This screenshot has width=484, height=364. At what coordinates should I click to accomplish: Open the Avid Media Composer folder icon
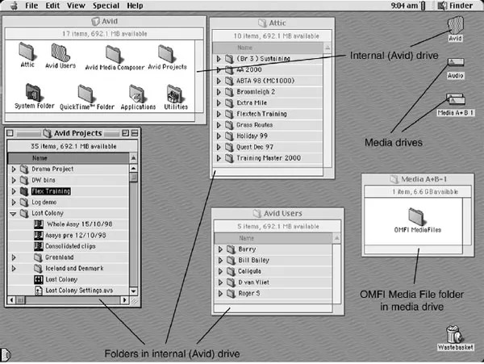(x=114, y=54)
